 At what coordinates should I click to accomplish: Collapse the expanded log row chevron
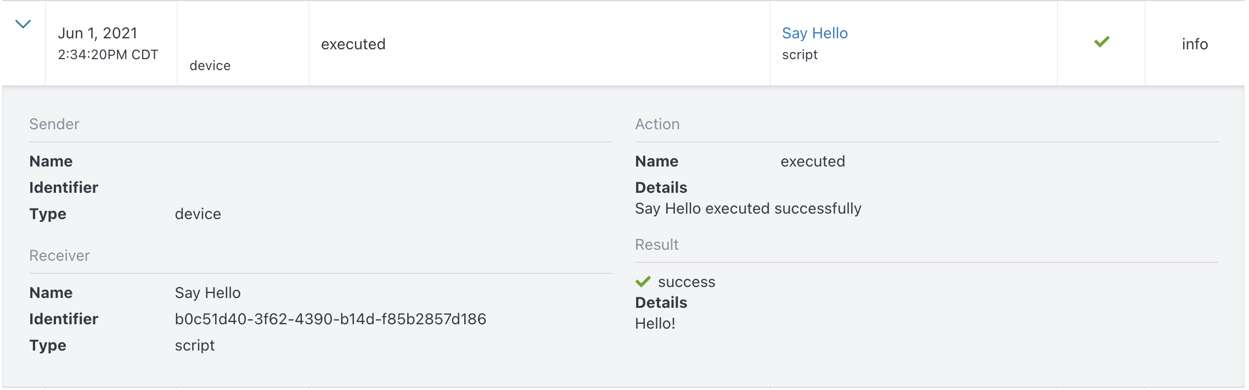[x=23, y=24]
